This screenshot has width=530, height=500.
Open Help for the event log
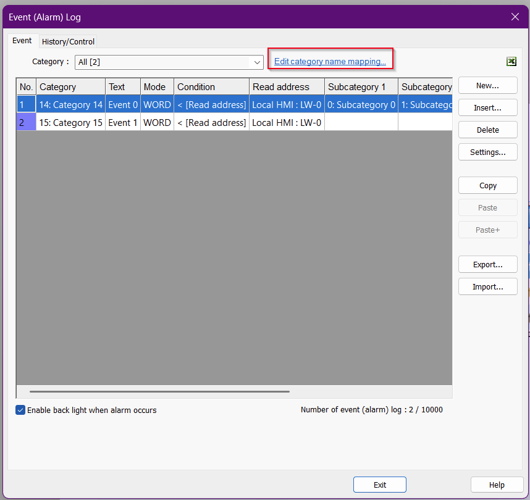tap(496, 485)
